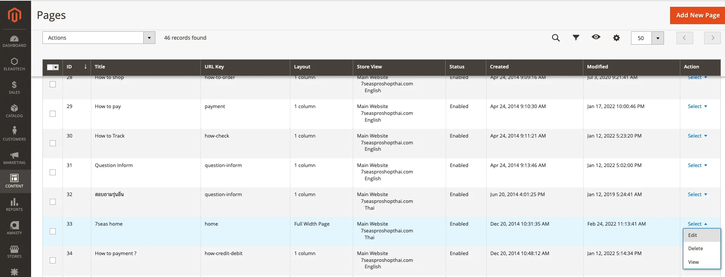Choose Delete from the action menu
The image size is (725, 277).
coord(702,248)
